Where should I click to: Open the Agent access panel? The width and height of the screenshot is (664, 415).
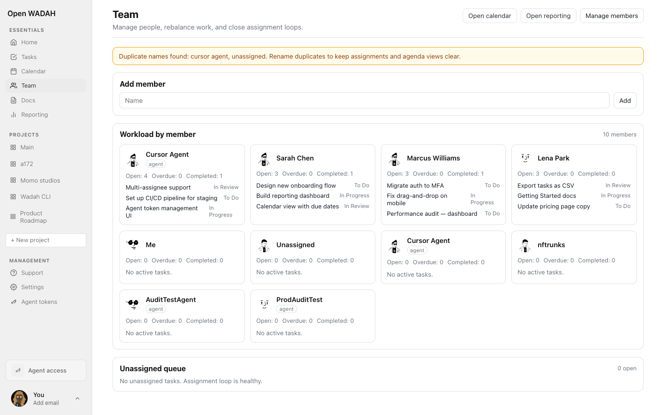click(x=46, y=370)
